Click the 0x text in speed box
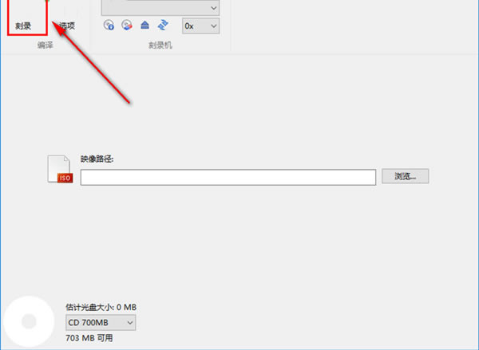The width and height of the screenshot is (479, 350). point(190,26)
